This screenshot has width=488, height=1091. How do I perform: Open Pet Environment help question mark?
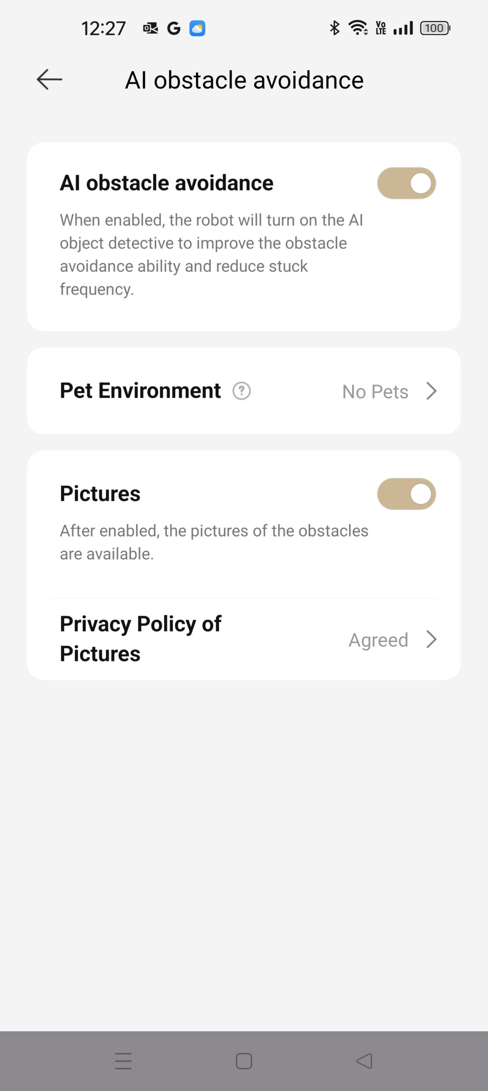(x=241, y=391)
